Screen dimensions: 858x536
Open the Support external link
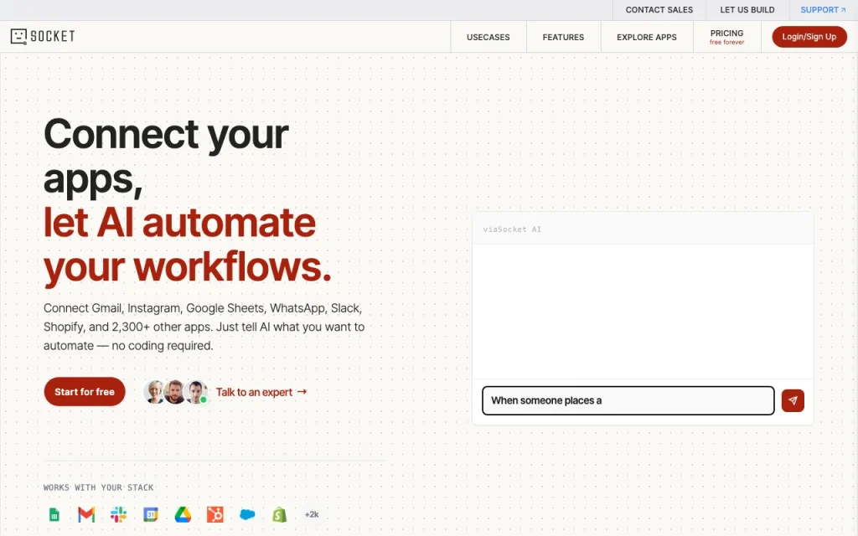coord(823,10)
